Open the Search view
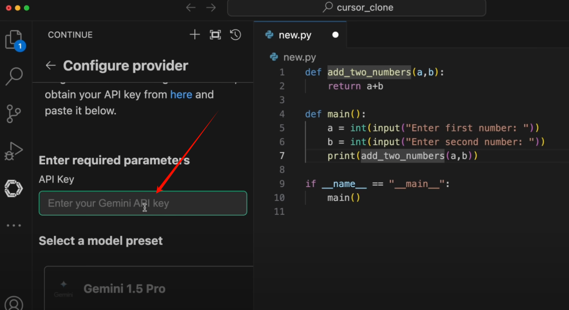569x310 pixels. (x=14, y=76)
